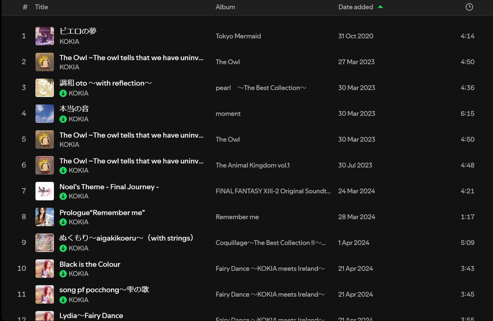Select the Noel's Theme - Final Journey track title
Image resolution: width=493 pixels, height=321 pixels.
109,187
